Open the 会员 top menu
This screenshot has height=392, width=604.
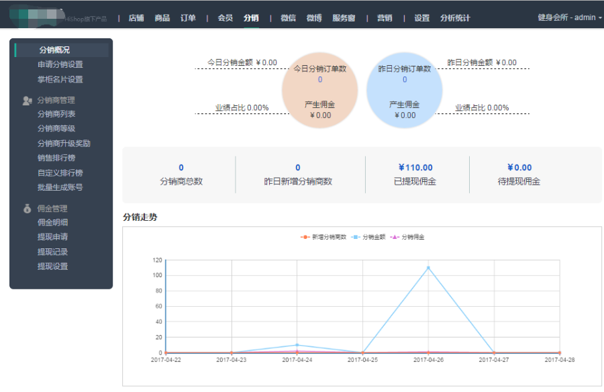[x=225, y=18]
